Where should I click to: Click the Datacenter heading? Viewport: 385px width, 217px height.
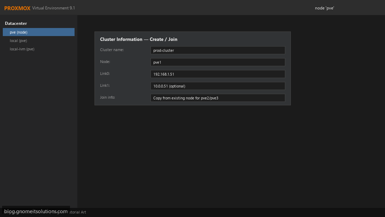(x=16, y=23)
